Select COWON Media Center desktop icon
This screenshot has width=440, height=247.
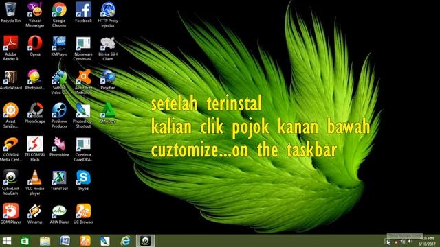point(11,149)
